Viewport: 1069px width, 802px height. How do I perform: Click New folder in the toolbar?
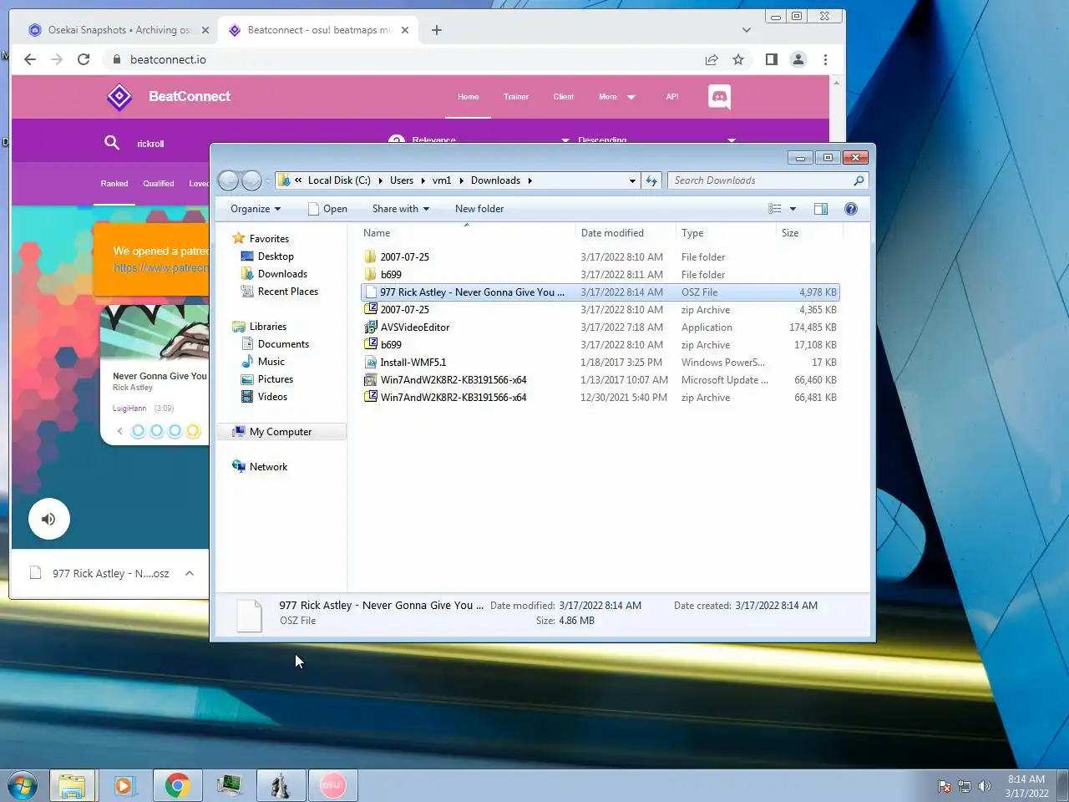tap(479, 209)
